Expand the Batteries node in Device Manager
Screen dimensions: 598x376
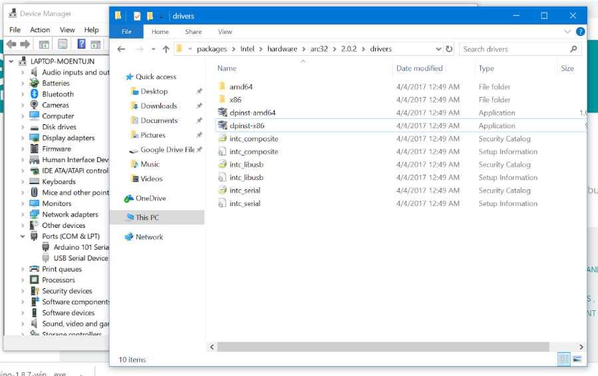pos(23,84)
